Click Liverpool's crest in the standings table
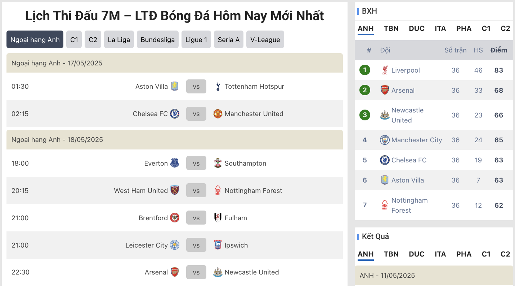The height and width of the screenshot is (286, 515). point(385,70)
